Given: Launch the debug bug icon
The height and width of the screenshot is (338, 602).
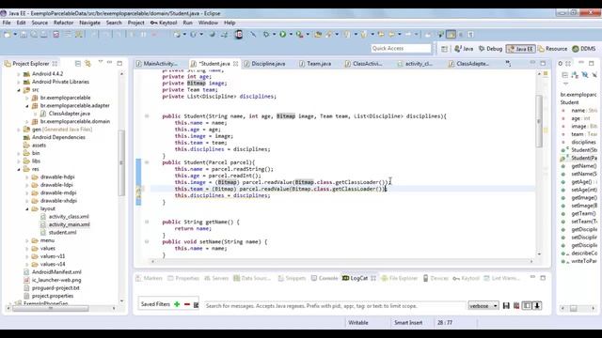Looking at the screenshot, I should point(265,35).
